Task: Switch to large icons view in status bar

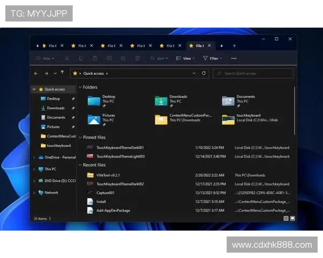Action: (292, 218)
